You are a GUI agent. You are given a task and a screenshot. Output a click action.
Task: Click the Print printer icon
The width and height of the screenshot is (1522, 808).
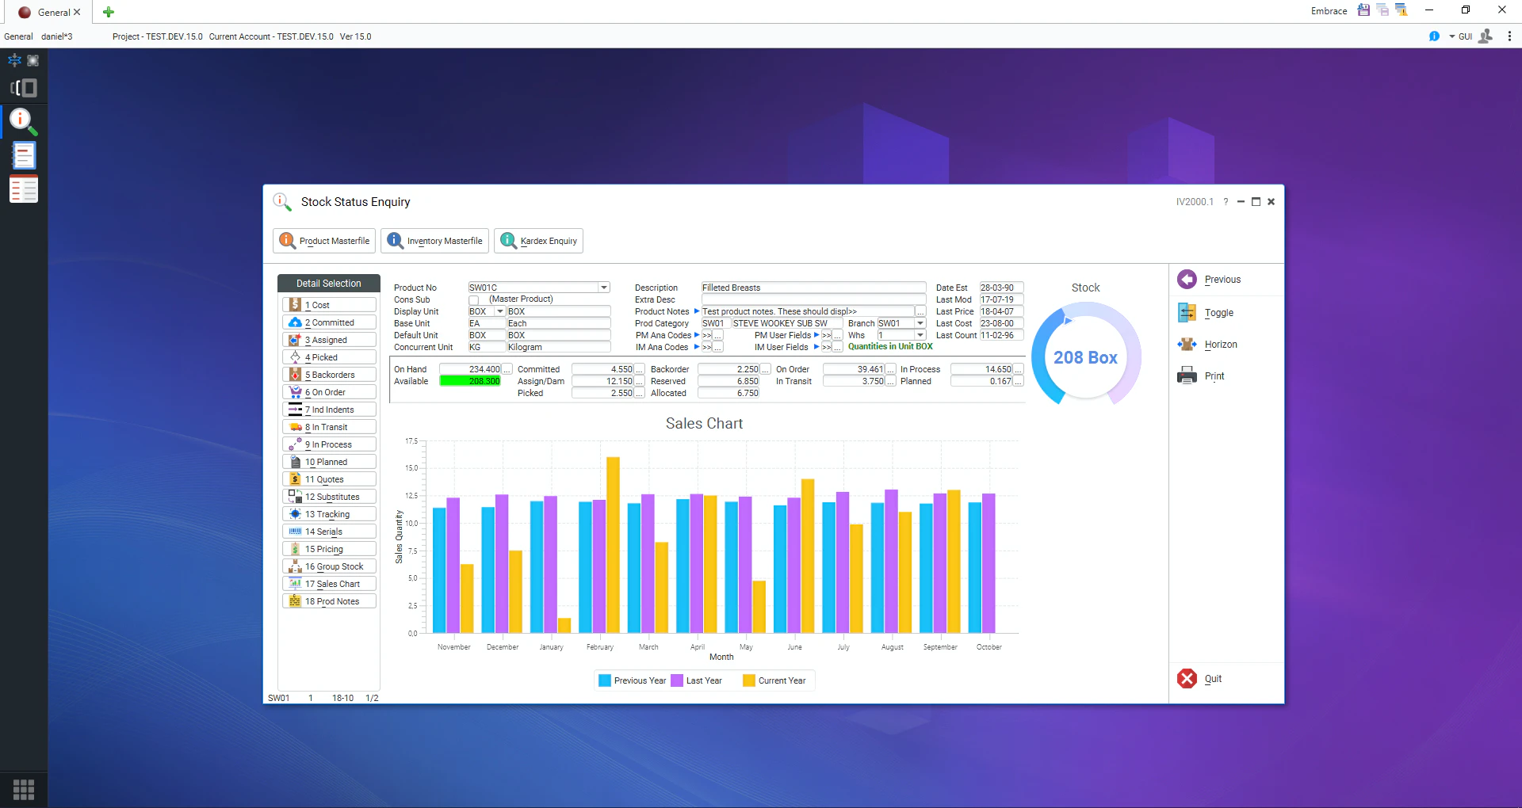[1187, 375]
